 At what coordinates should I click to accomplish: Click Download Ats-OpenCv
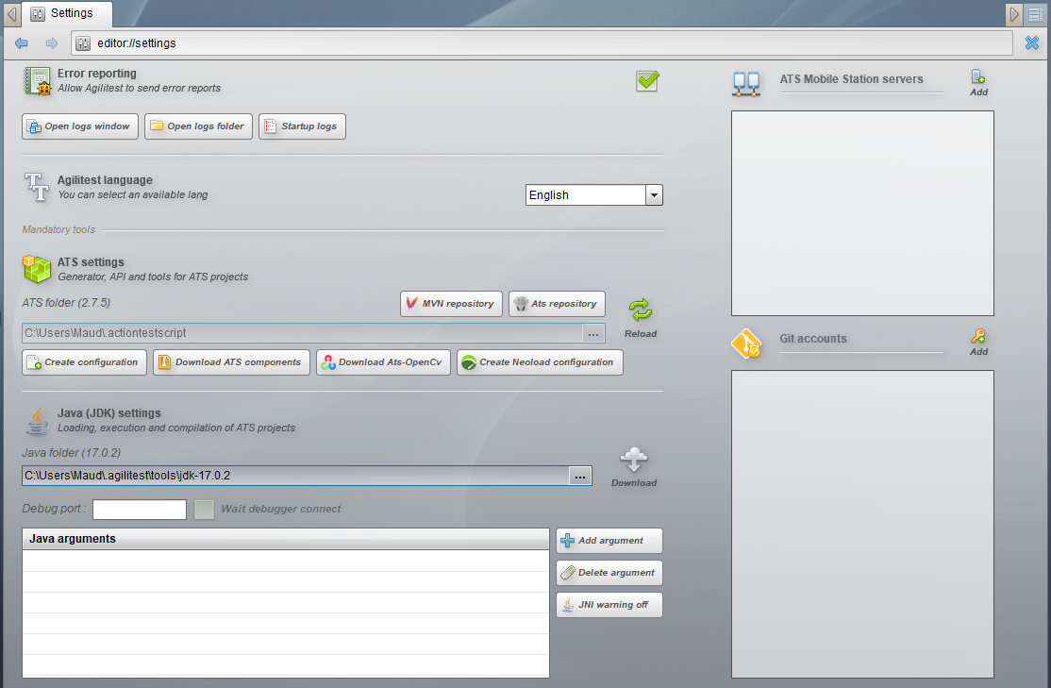[383, 362]
